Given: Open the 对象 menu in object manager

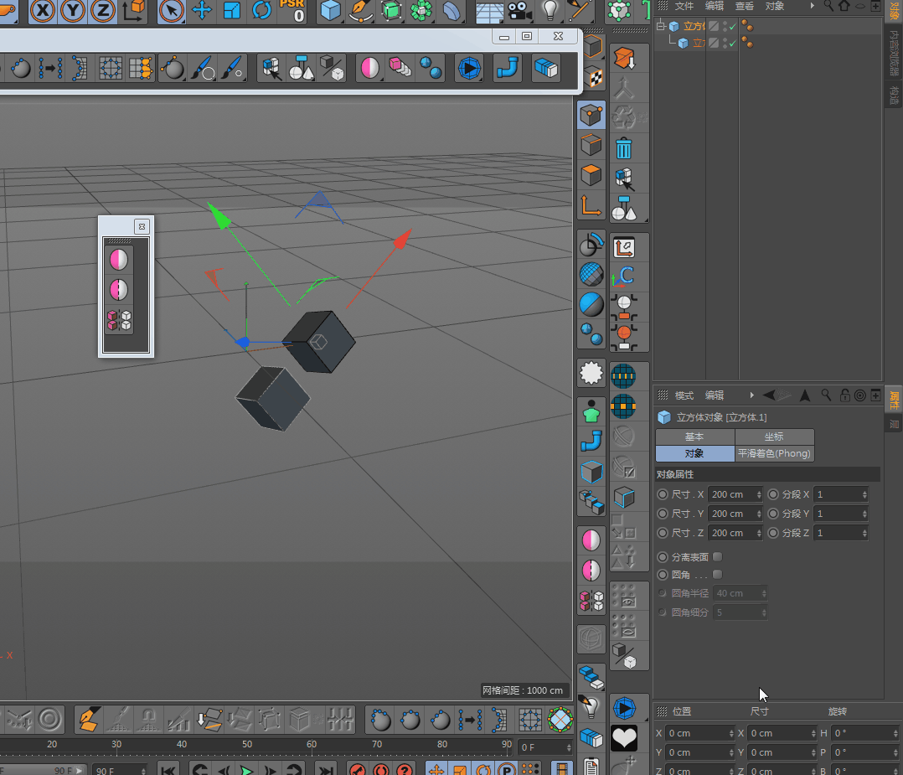Looking at the screenshot, I should (775, 7).
